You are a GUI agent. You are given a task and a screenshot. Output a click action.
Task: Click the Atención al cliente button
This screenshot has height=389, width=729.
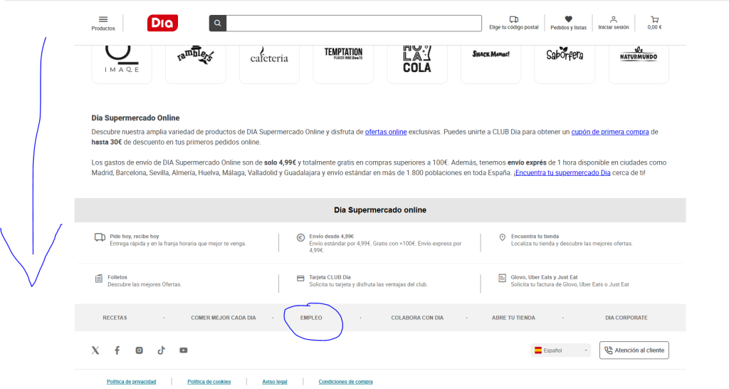point(634,351)
